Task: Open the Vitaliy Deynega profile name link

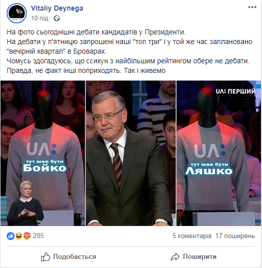Action: [x=57, y=8]
